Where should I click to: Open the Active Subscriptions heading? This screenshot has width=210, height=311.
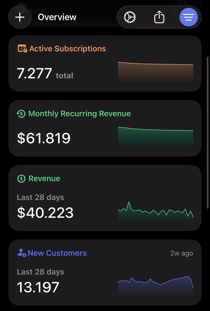[67, 48]
